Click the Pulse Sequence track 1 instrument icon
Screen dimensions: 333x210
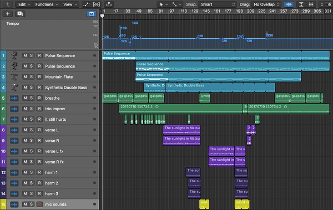14,55
